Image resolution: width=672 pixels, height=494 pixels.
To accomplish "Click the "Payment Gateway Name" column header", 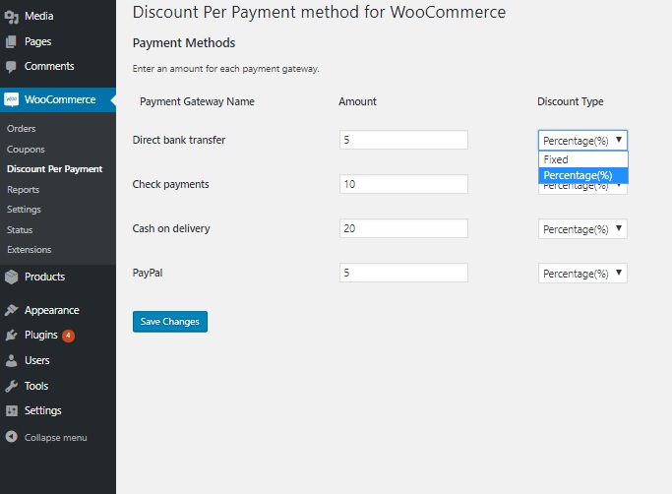I will coord(197,101).
